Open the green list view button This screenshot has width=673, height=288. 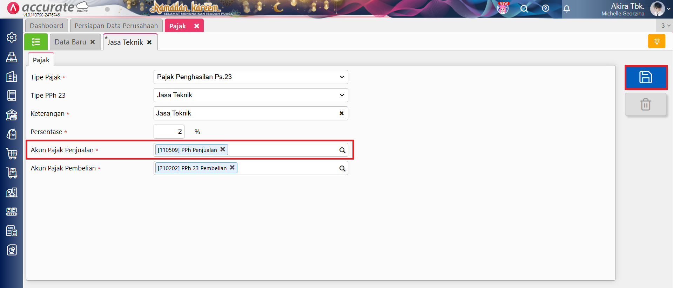point(36,42)
